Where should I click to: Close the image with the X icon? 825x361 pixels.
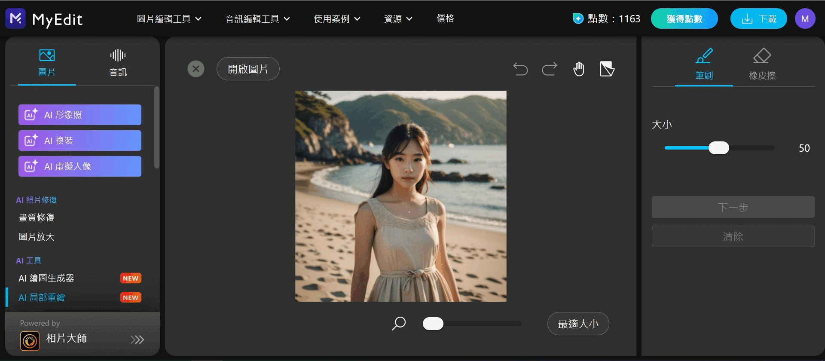coord(196,69)
